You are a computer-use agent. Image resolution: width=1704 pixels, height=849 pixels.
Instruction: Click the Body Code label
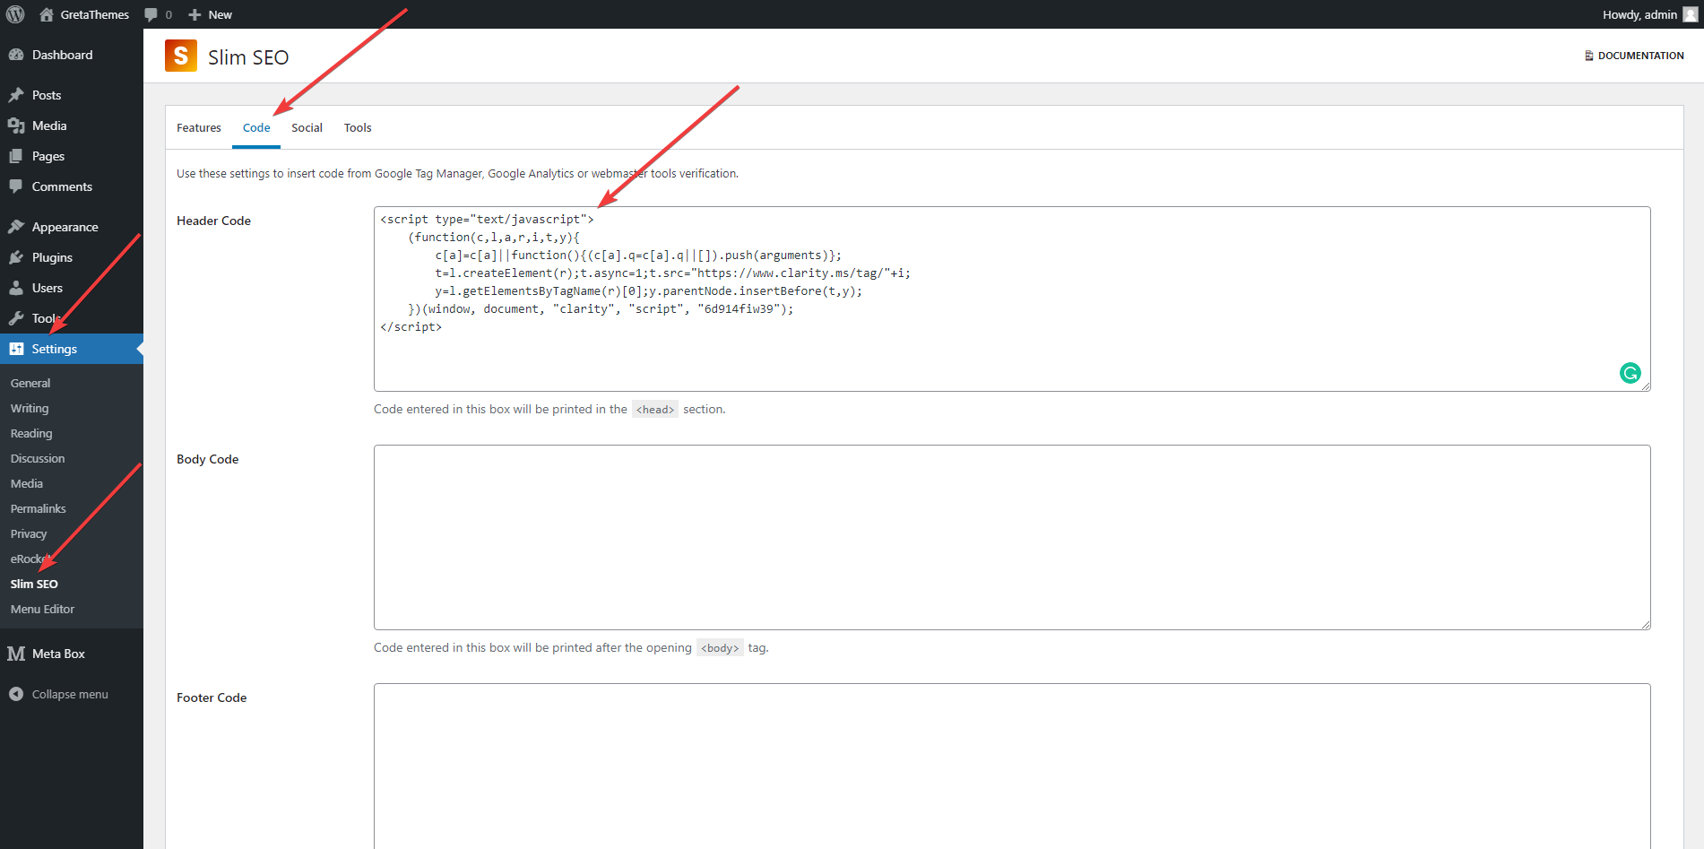pos(207,459)
